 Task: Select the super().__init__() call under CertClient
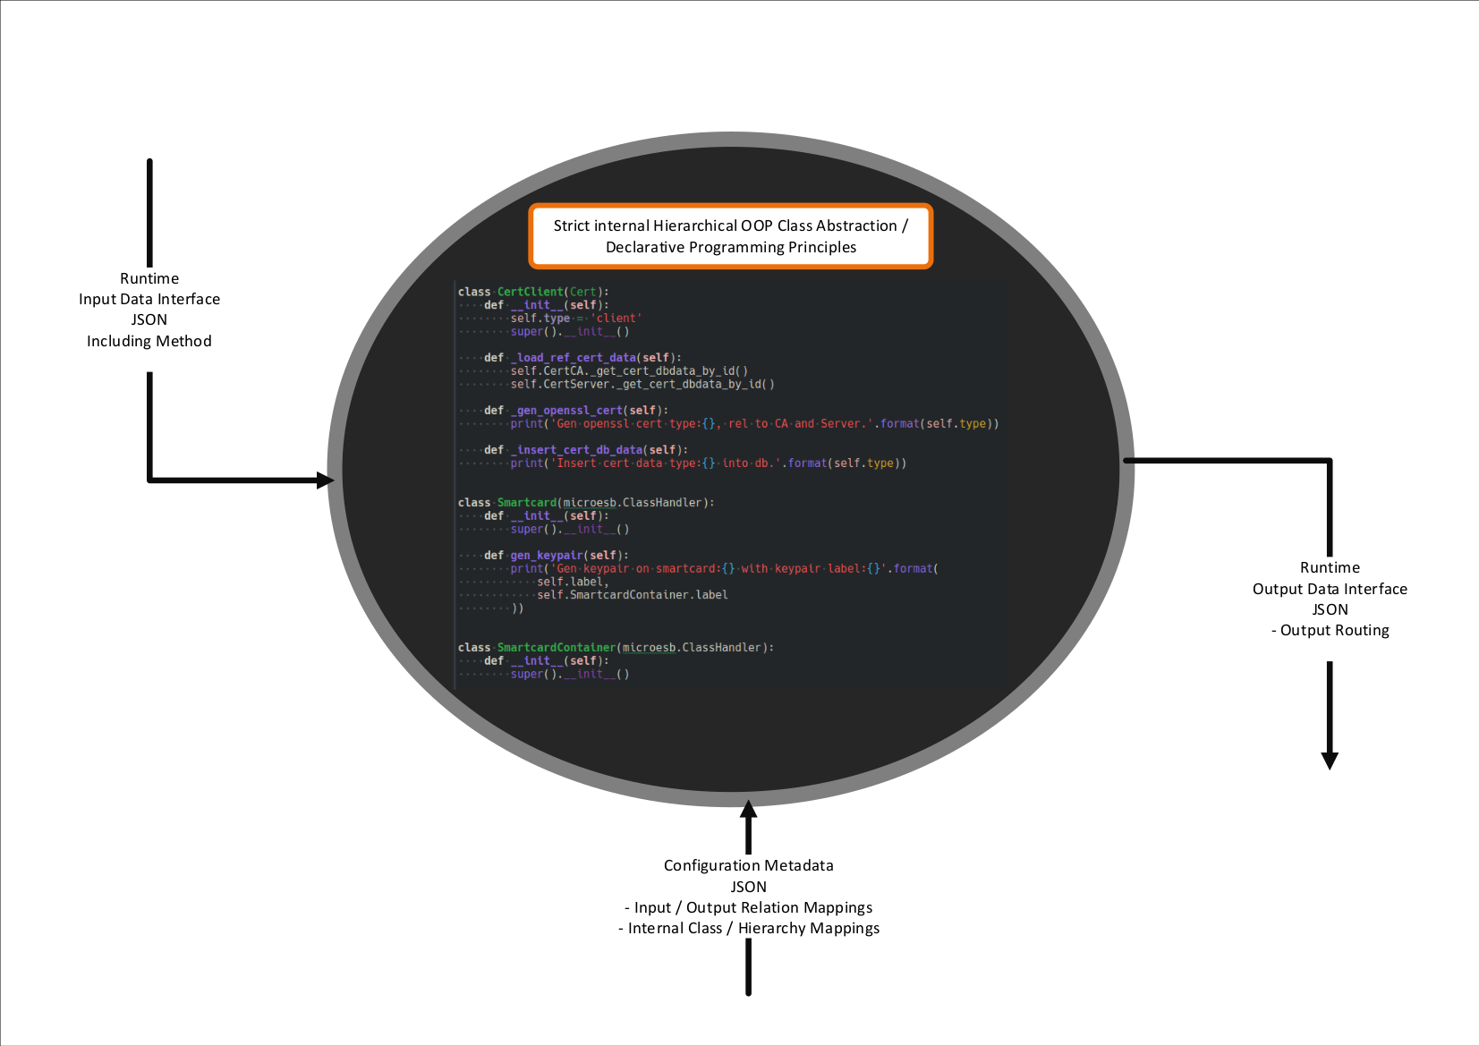(x=569, y=331)
